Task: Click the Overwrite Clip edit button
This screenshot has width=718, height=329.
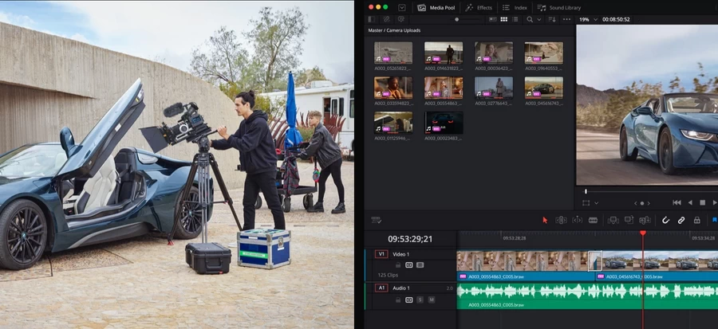Action: [x=629, y=220]
